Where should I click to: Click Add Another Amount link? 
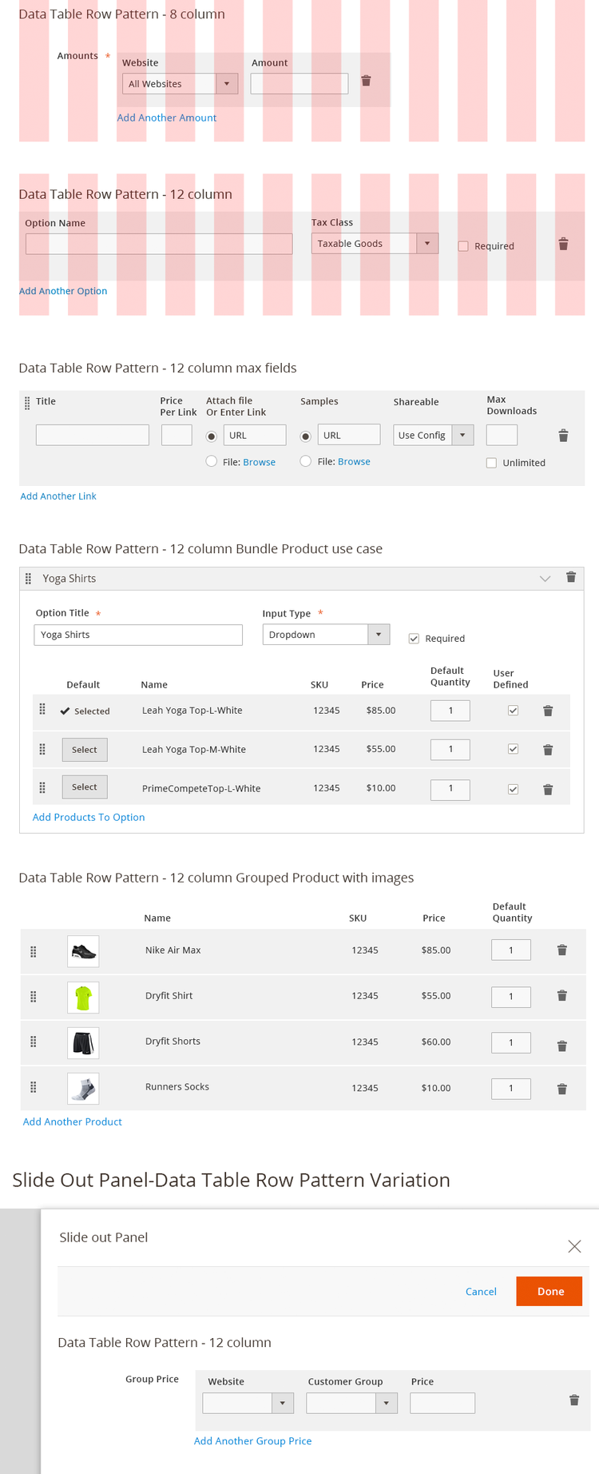click(167, 118)
